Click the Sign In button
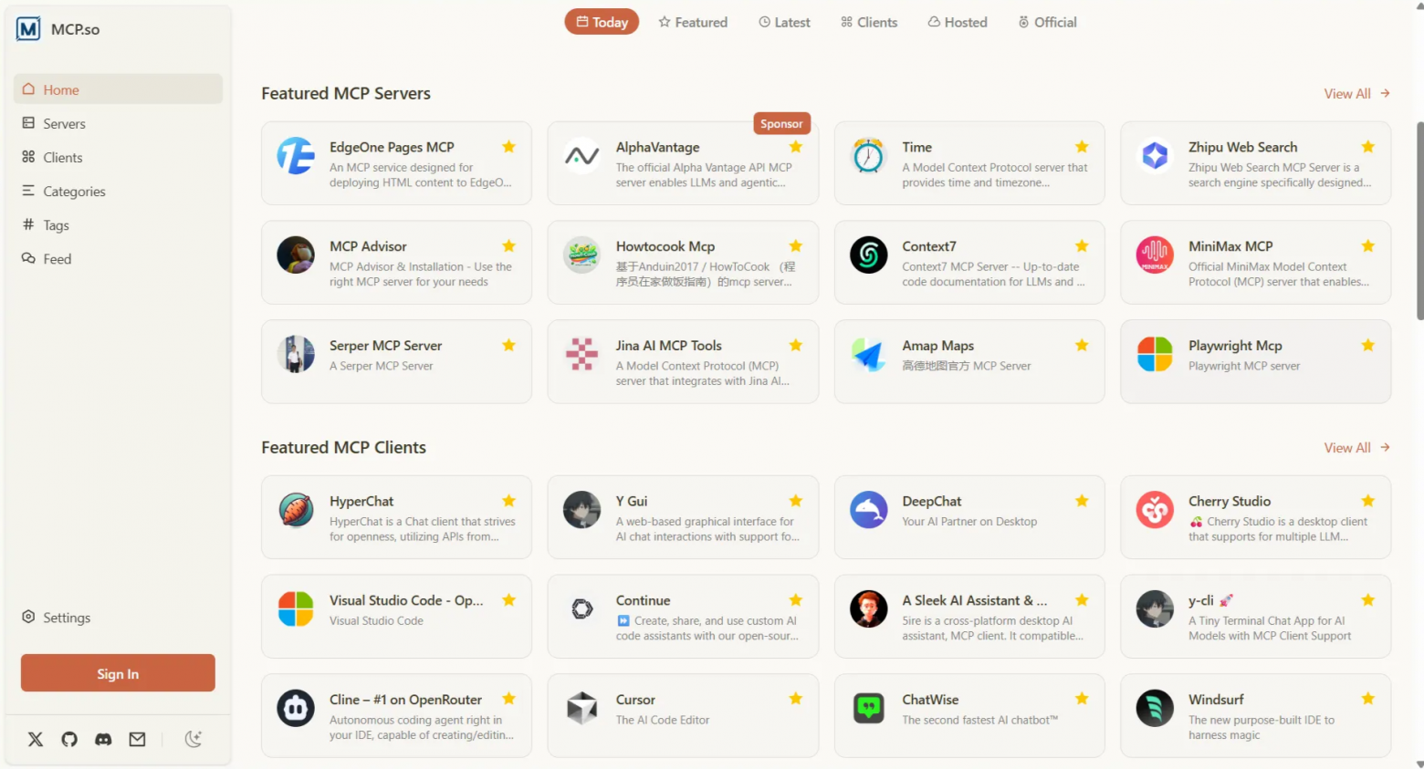This screenshot has height=769, width=1424. click(x=118, y=673)
